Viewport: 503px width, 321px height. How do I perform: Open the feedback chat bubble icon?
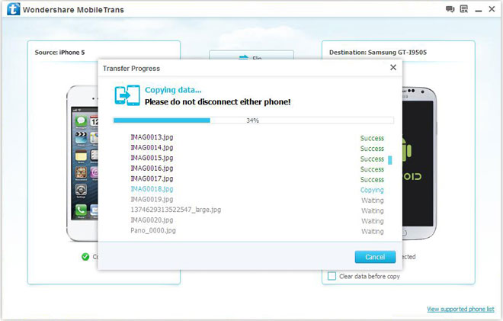[x=450, y=9]
